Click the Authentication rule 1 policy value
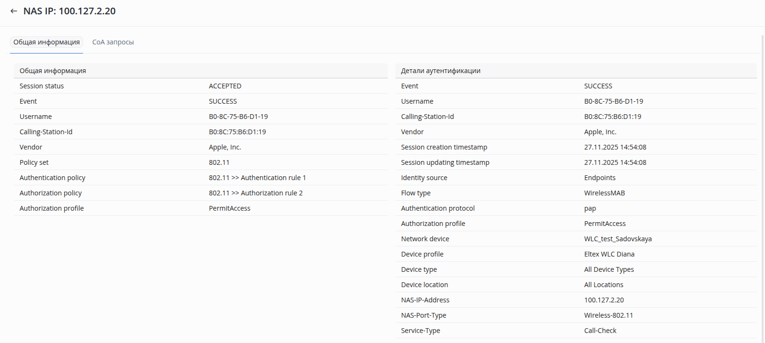Image resolution: width=765 pixels, height=343 pixels. pyautogui.click(x=257, y=178)
